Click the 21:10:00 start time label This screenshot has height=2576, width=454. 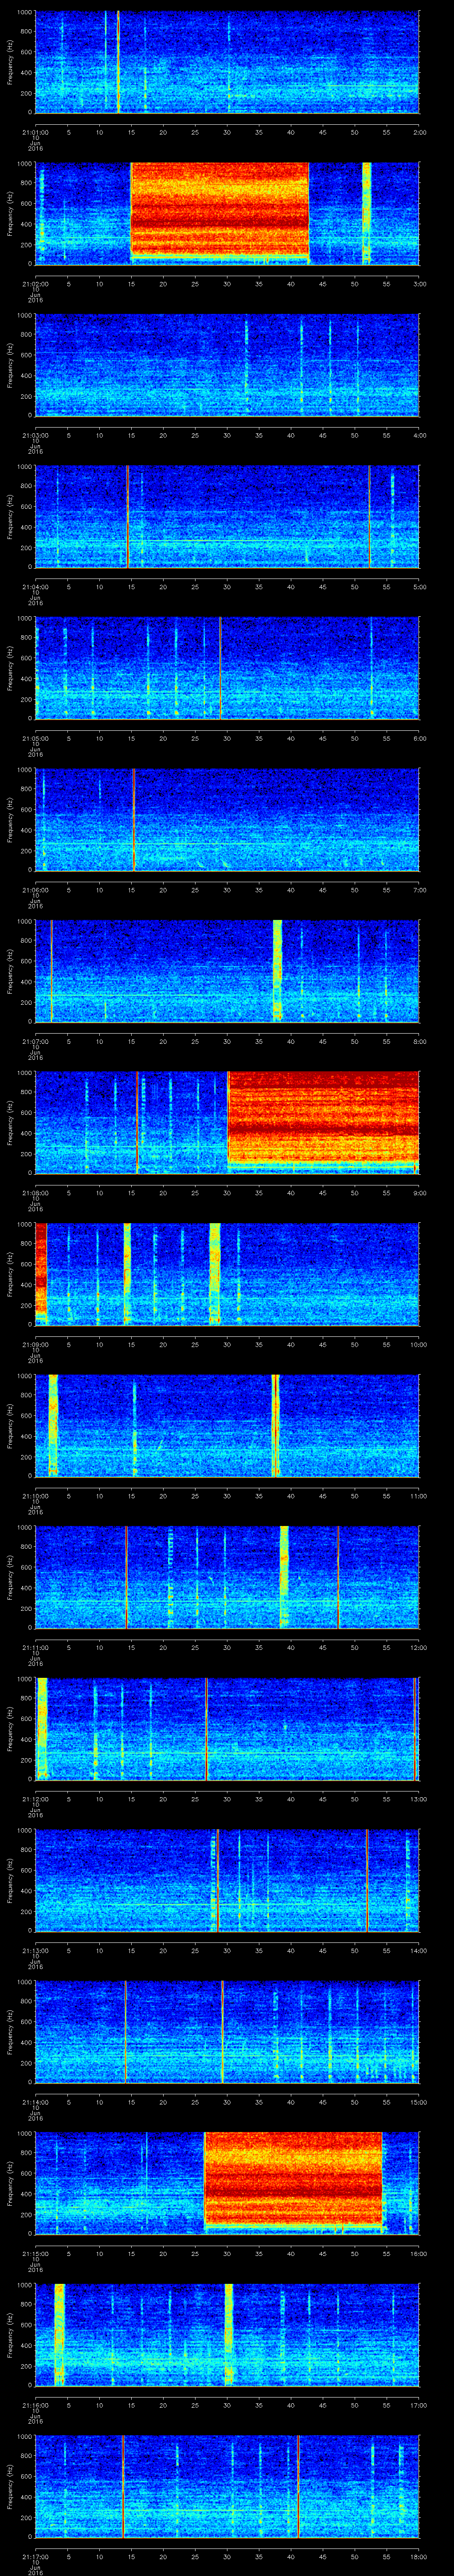pos(35,1496)
